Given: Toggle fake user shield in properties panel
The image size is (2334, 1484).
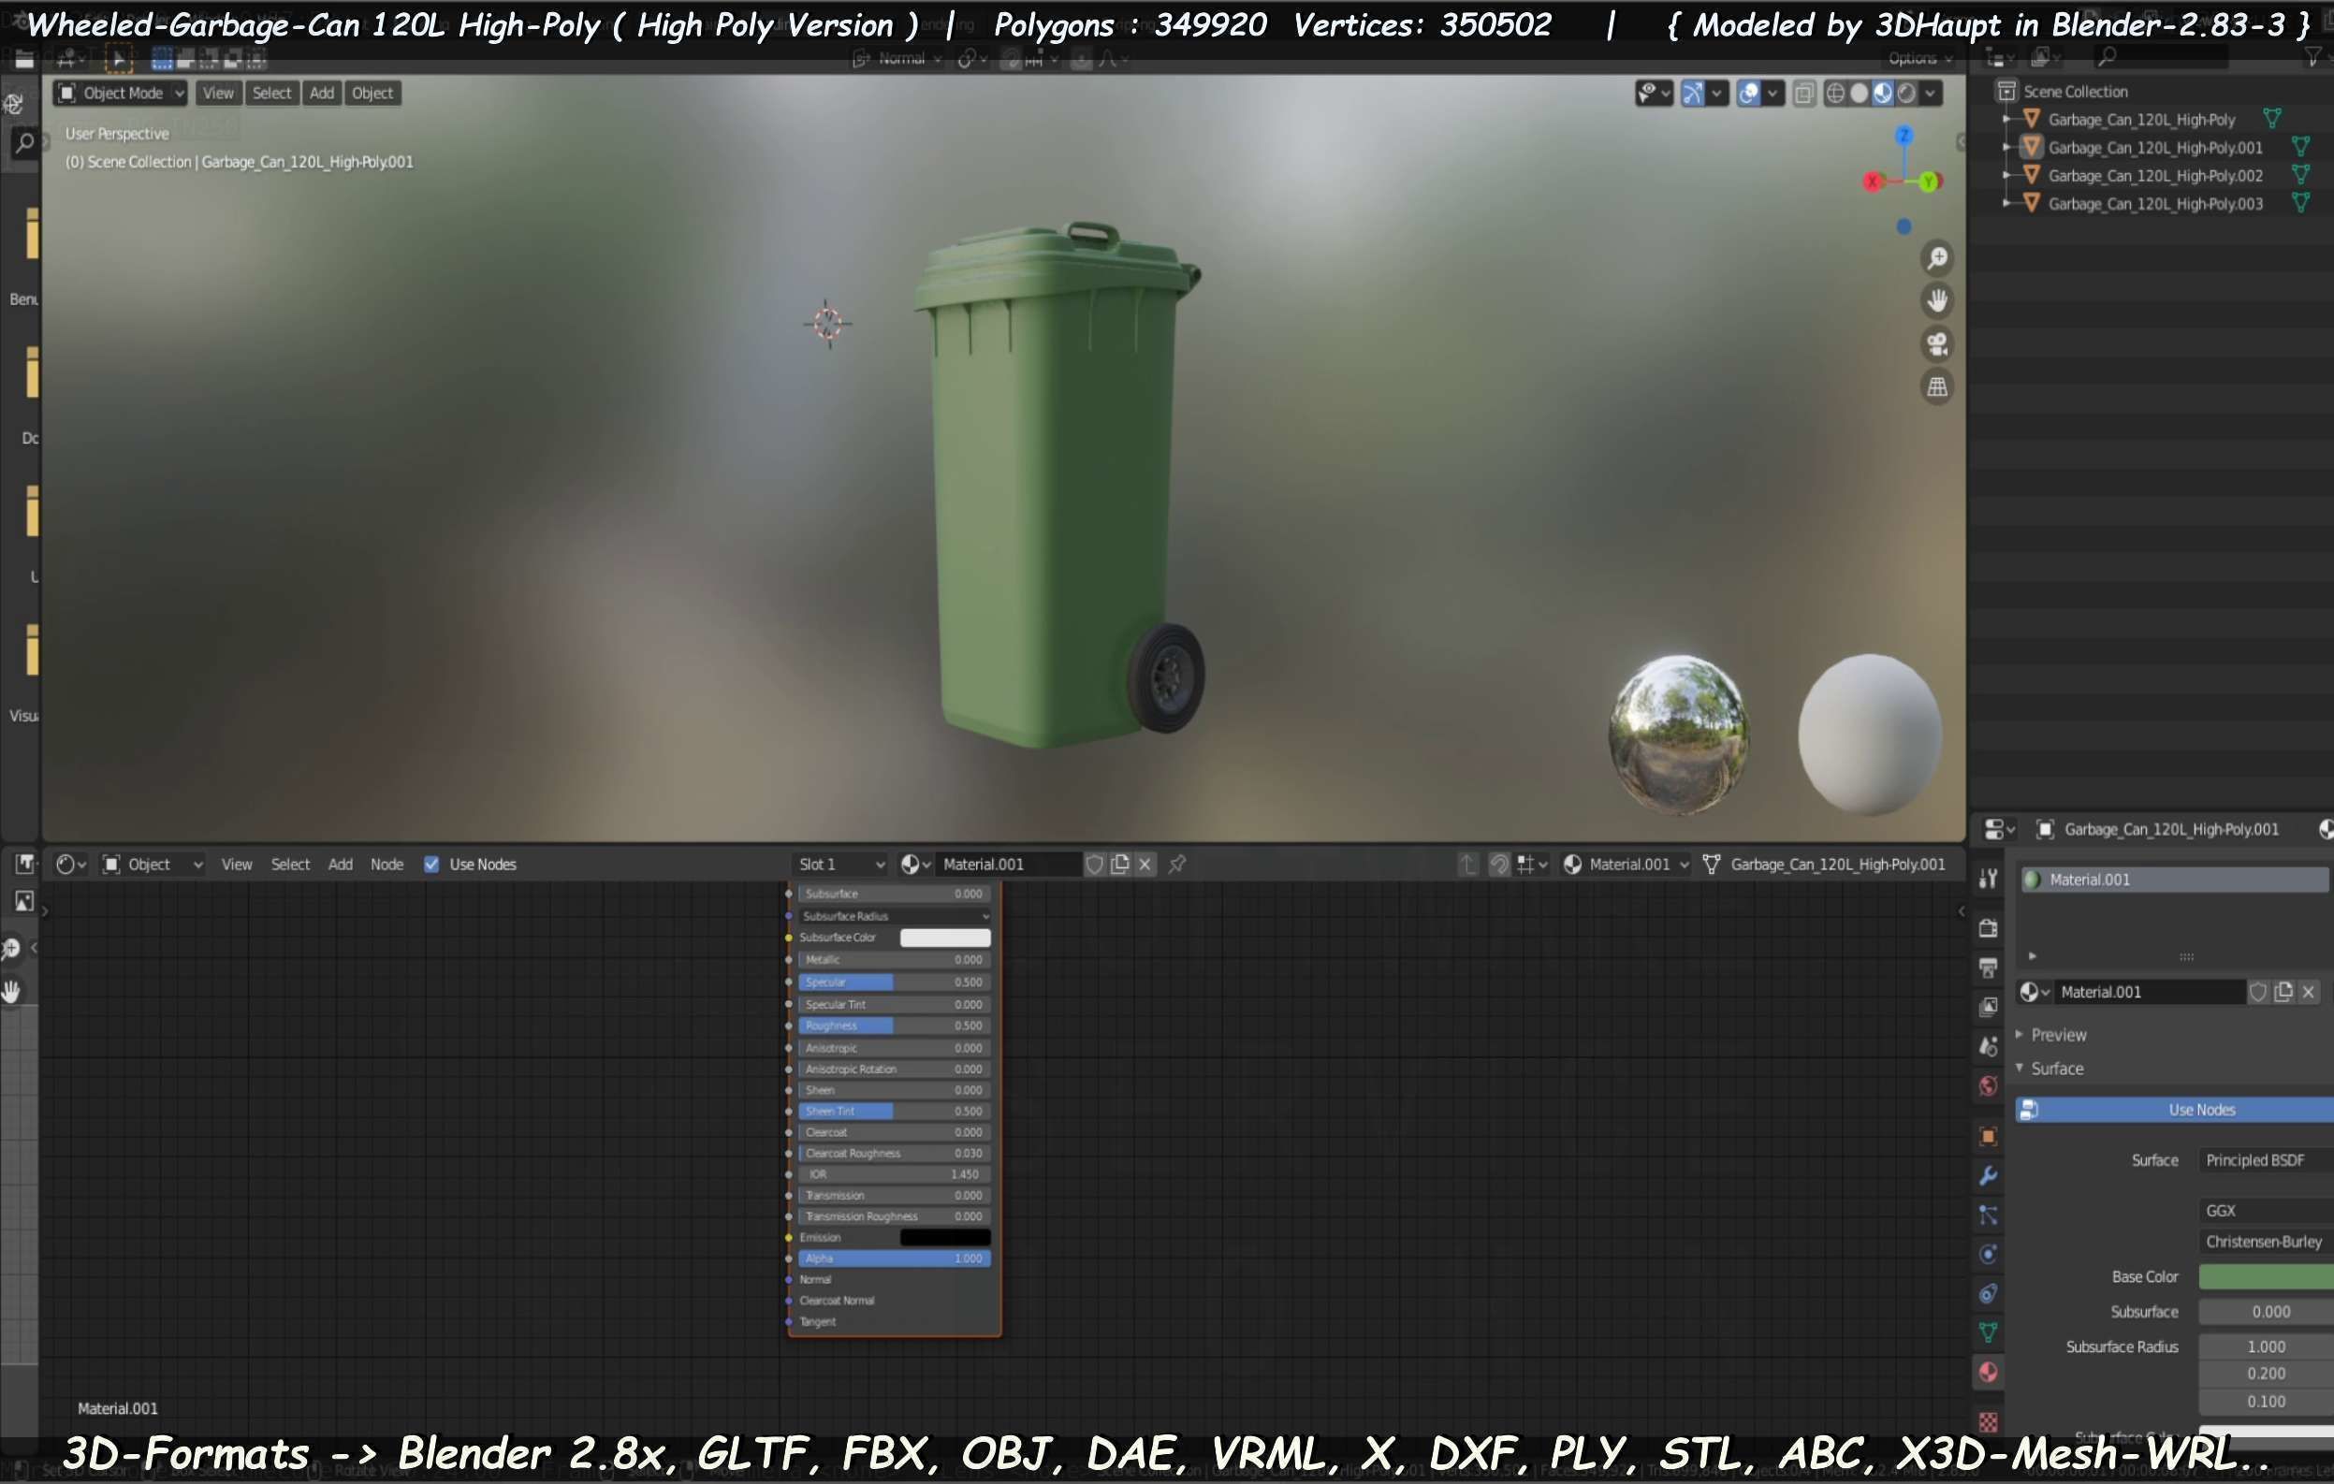Looking at the screenshot, I should click(x=2257, y=992).
